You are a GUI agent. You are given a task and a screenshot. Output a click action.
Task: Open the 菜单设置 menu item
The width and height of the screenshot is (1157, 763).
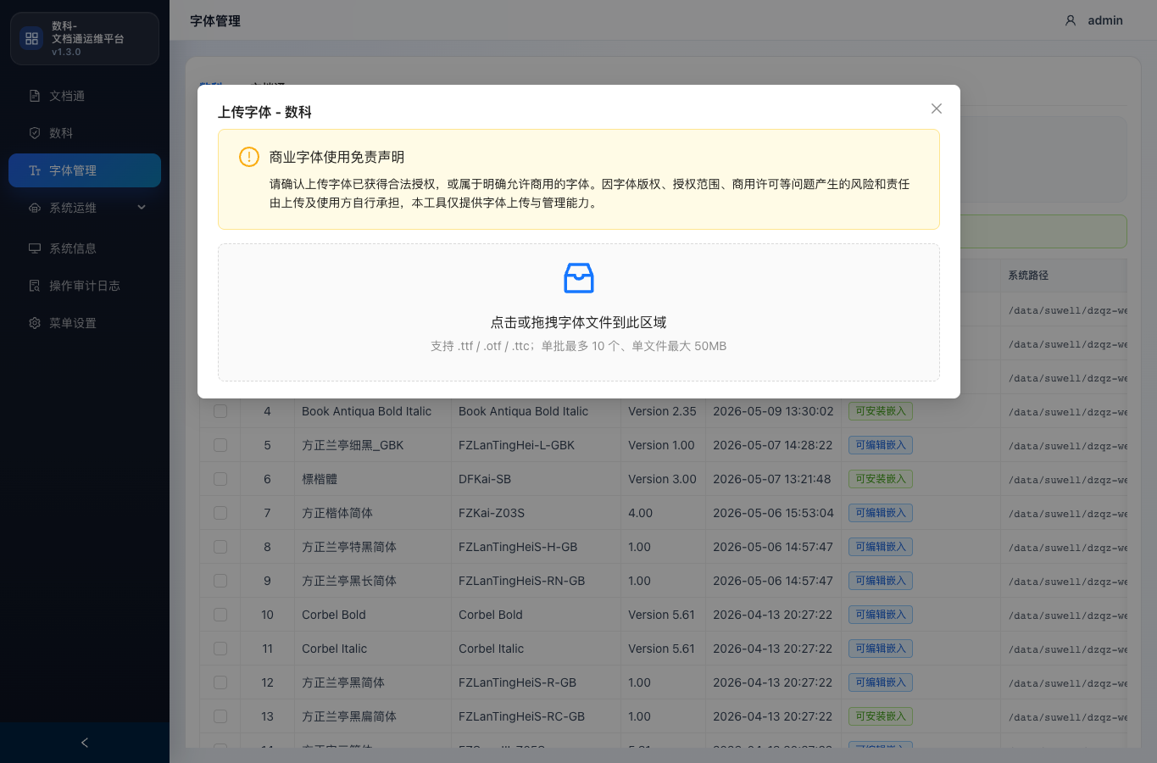point(85,323)
